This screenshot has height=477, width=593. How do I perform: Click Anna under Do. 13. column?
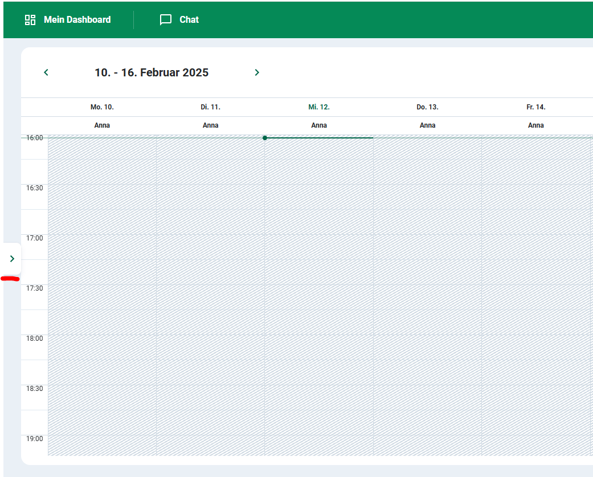427,125
